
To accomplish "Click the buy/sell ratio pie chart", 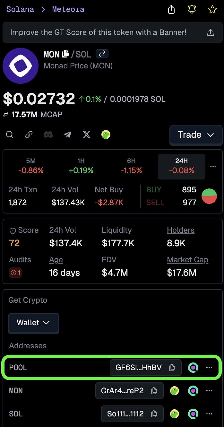I will point(209,196).
